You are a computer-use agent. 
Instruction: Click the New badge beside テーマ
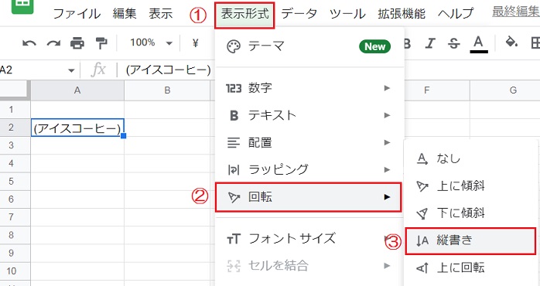374,46
